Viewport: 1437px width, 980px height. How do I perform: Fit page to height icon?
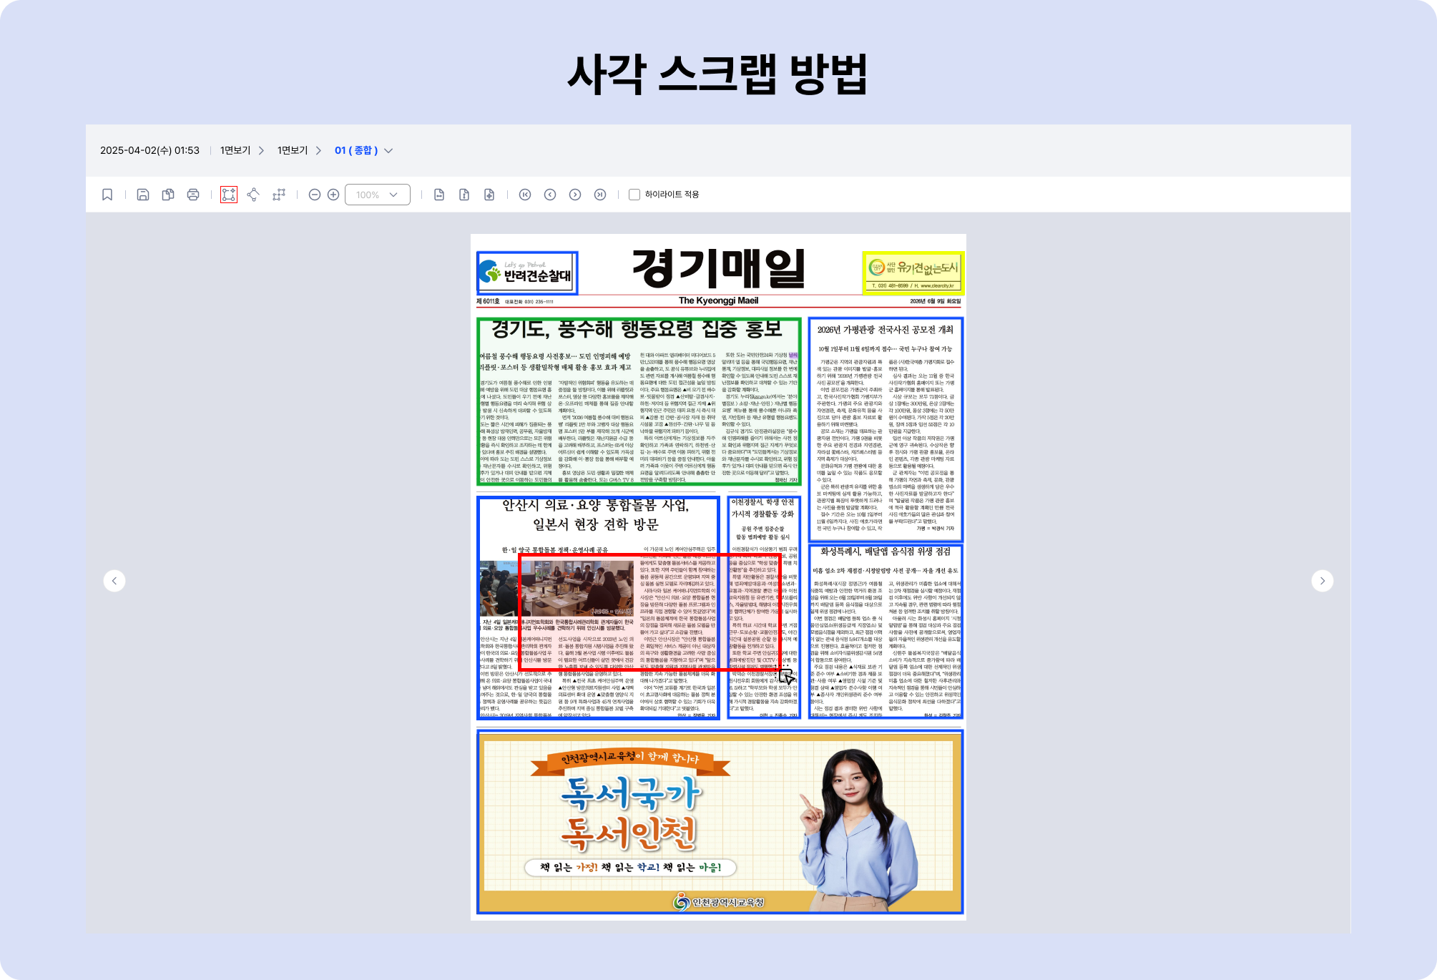[x=464, y=195]
